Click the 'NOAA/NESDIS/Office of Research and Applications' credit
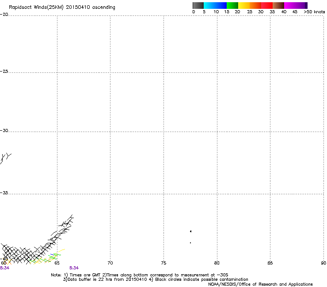 tap(260, 284)
